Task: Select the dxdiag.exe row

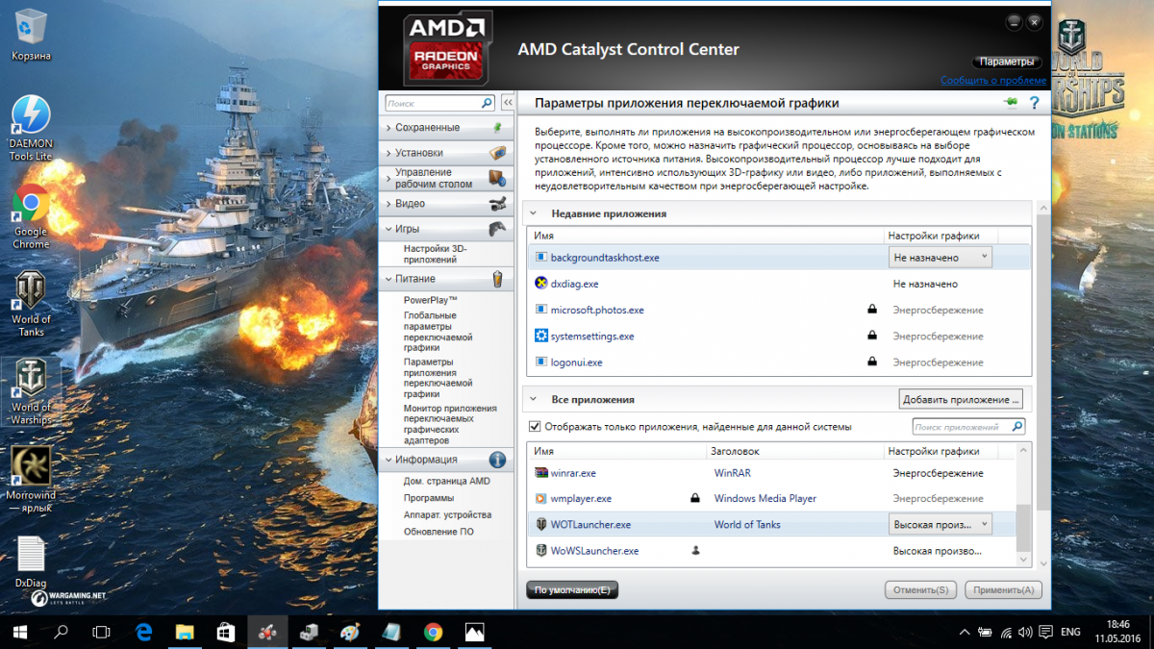Action: [x=779, y=284]
